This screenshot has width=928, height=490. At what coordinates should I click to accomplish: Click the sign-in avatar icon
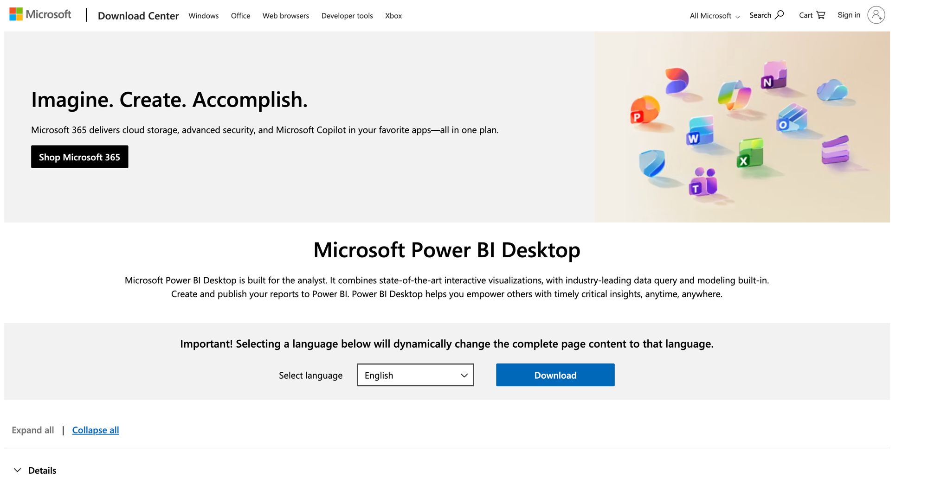click(x=876, y=15)
